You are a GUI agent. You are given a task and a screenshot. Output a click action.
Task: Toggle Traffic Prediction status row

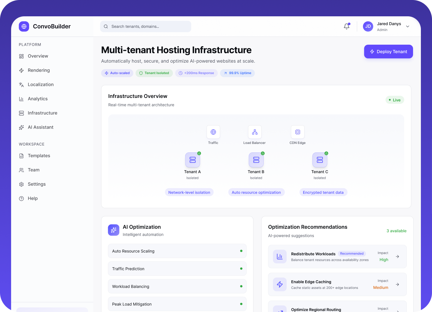177,269
